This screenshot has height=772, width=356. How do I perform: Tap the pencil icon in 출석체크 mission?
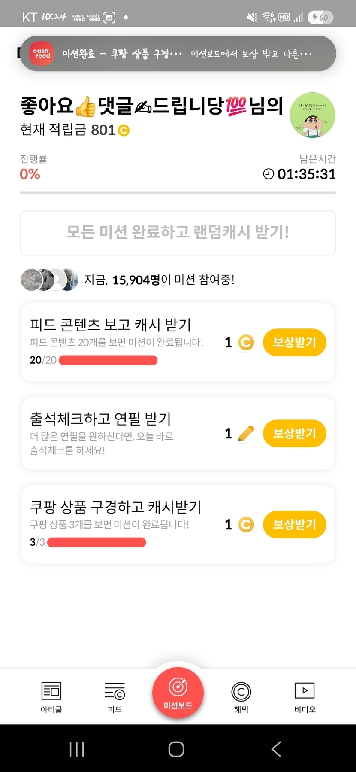(246, 434)
